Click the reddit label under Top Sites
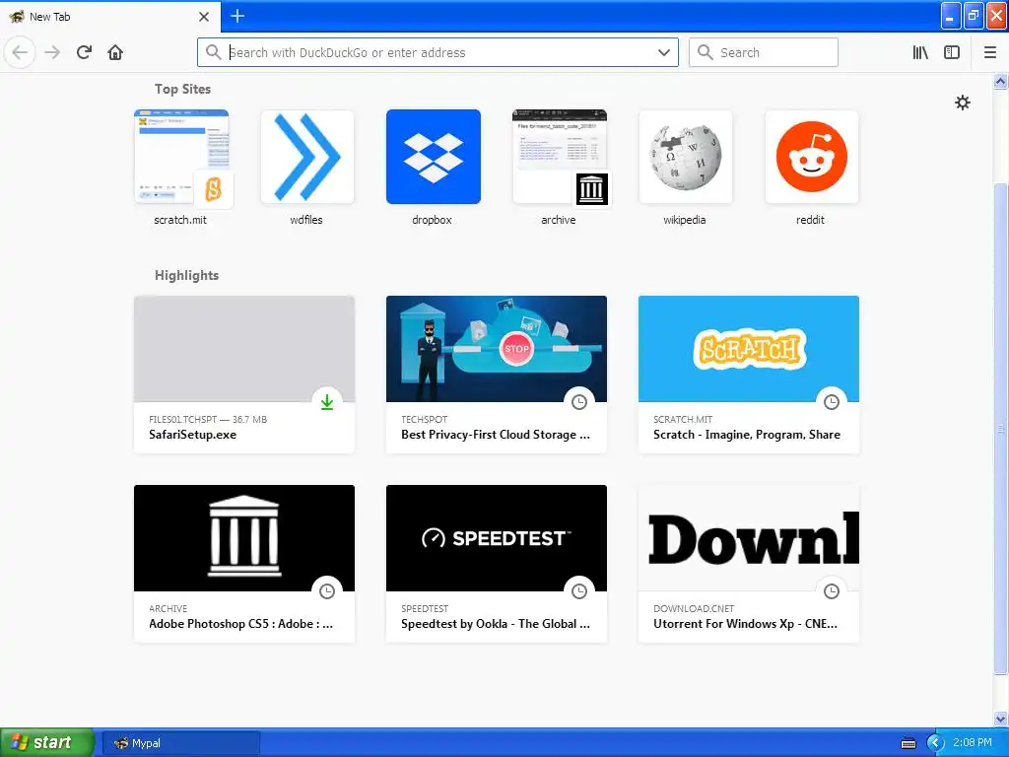1009x757 pixels. click(810, 220)
